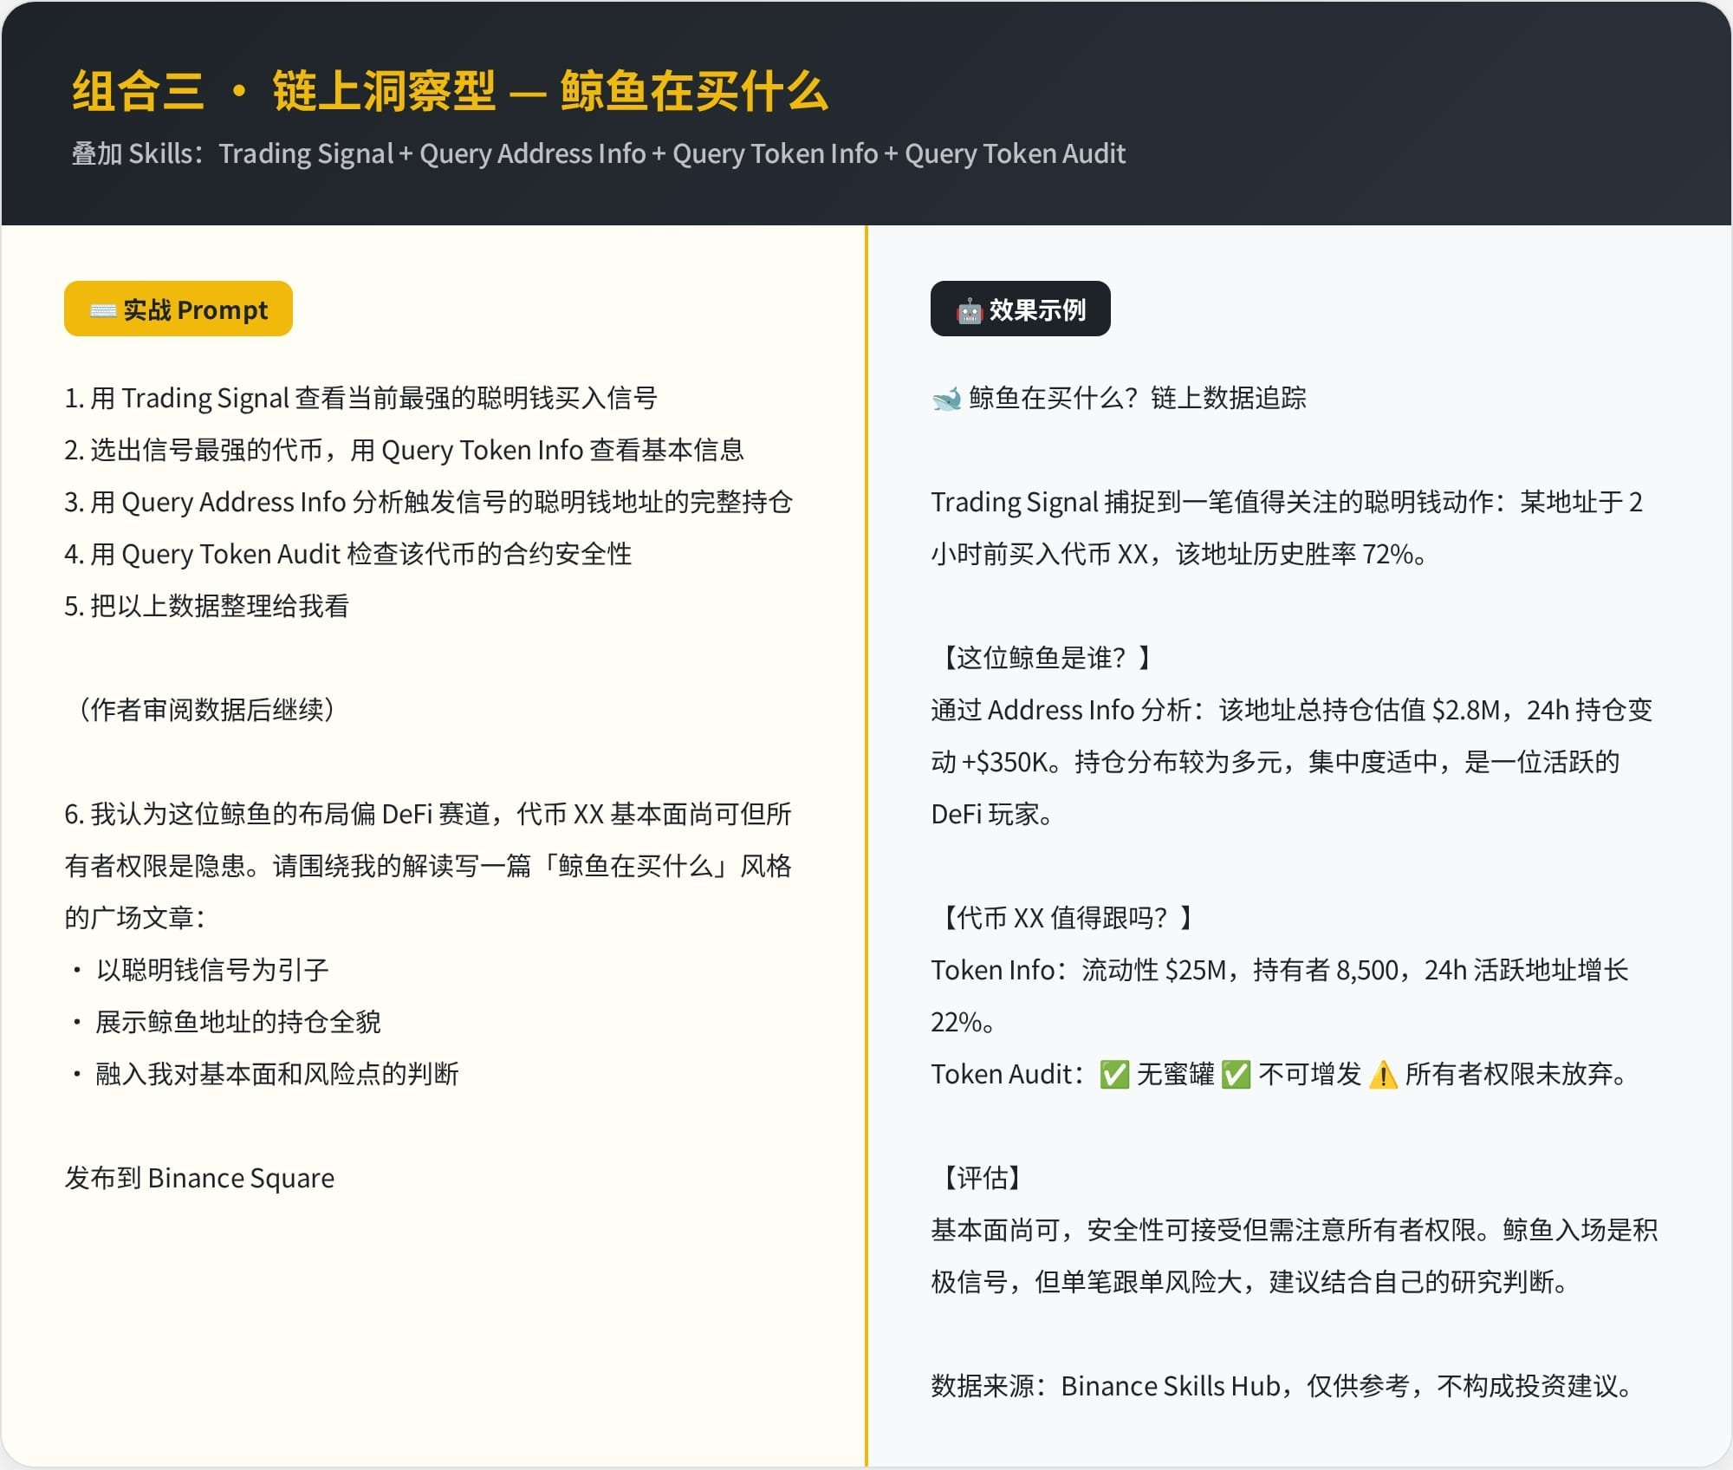This screenshot has height=1470, width=1733.
Task: Click the keyboard icon in 实战 Prompt badge
Action: (x=102, y=310)
